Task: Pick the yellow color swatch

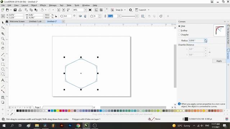Action: coord(57,111)
